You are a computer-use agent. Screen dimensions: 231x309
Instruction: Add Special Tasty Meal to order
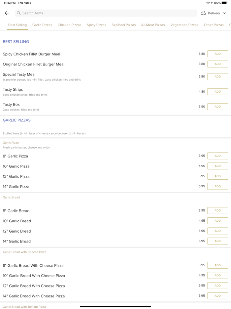click(217, 76)
